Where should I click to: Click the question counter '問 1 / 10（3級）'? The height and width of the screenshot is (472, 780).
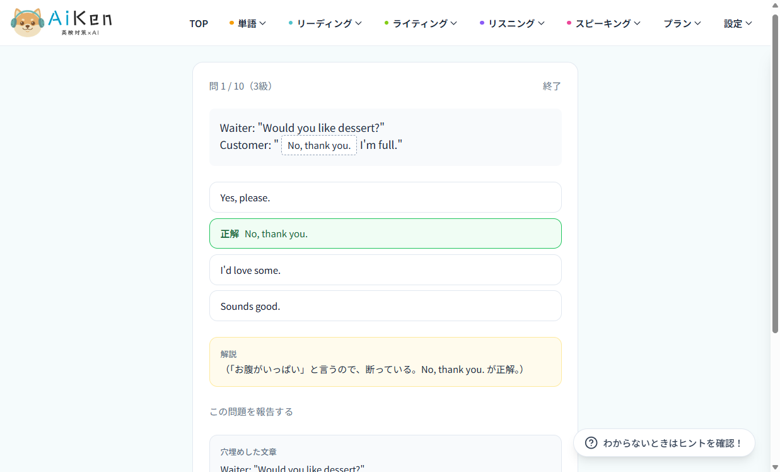(x=243, y=86)
